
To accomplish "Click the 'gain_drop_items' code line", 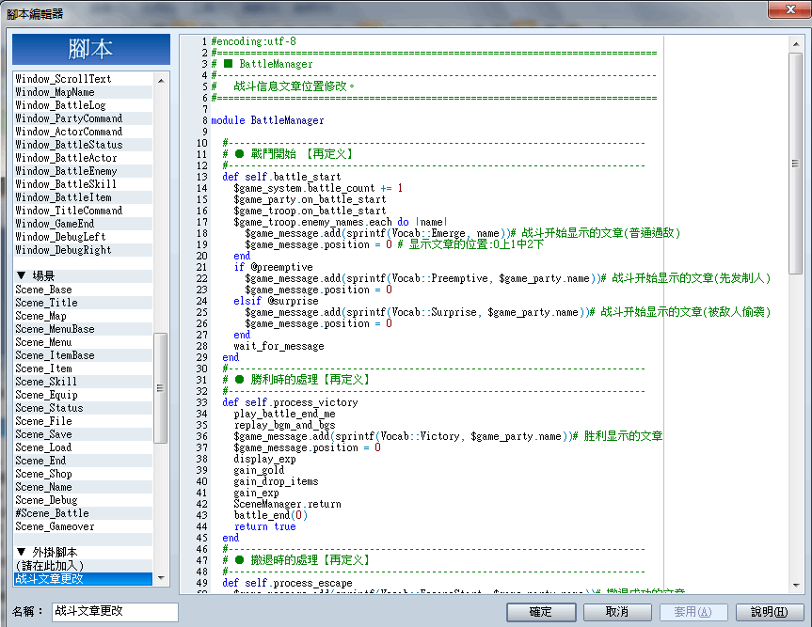I will click(276, 481).
